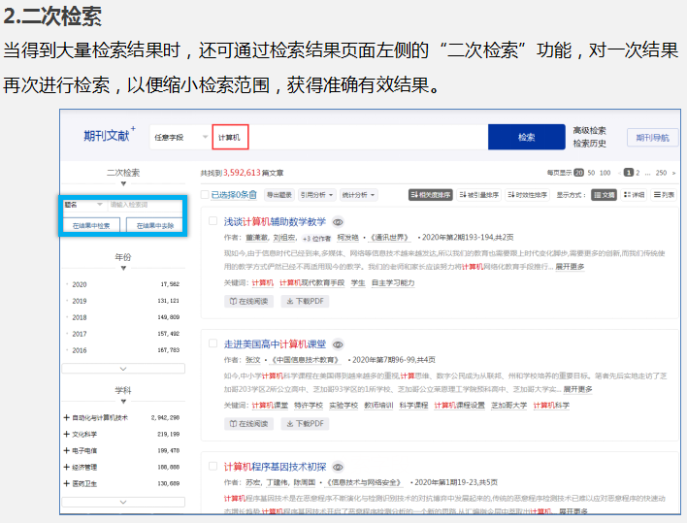Switch display mode to 文摘
This screenshot has height=523, width=687.
click(x=604, y=195)
